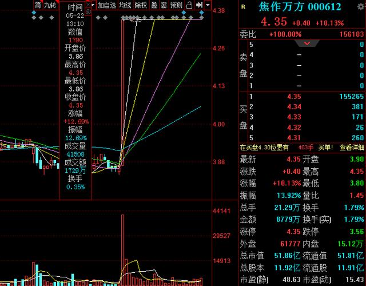Click the 简 simplified view button
The height and width of the screenshot is (286, 366).
click(38, 5)
